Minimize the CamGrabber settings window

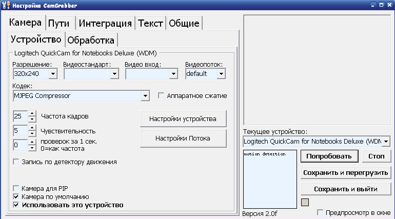pos(373,5)
